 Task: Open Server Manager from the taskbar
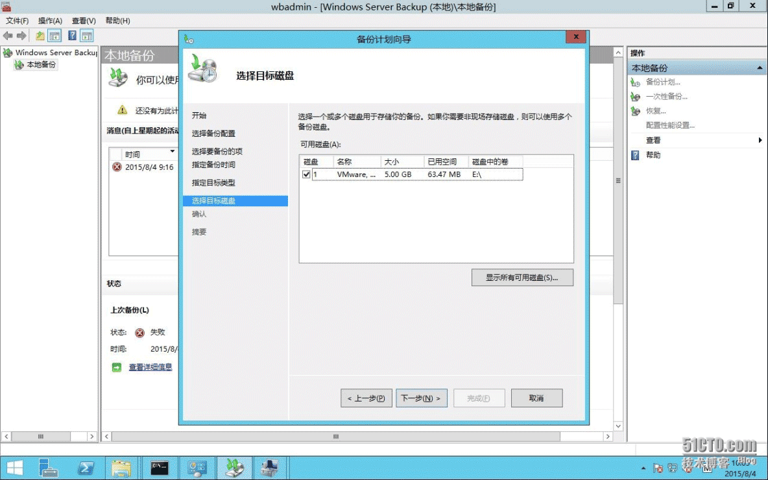(49, 468)
